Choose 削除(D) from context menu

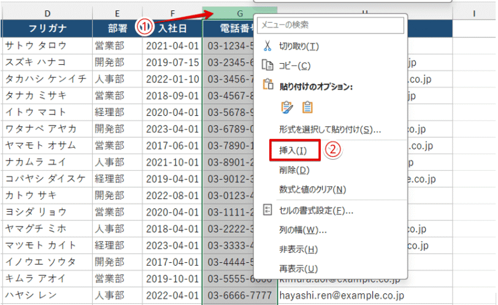(294, 170)
